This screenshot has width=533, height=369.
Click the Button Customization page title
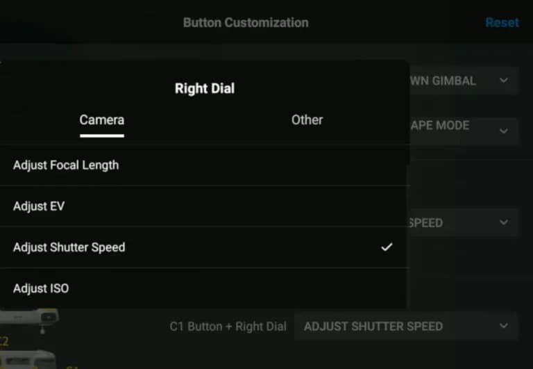[x=246, y=23]
